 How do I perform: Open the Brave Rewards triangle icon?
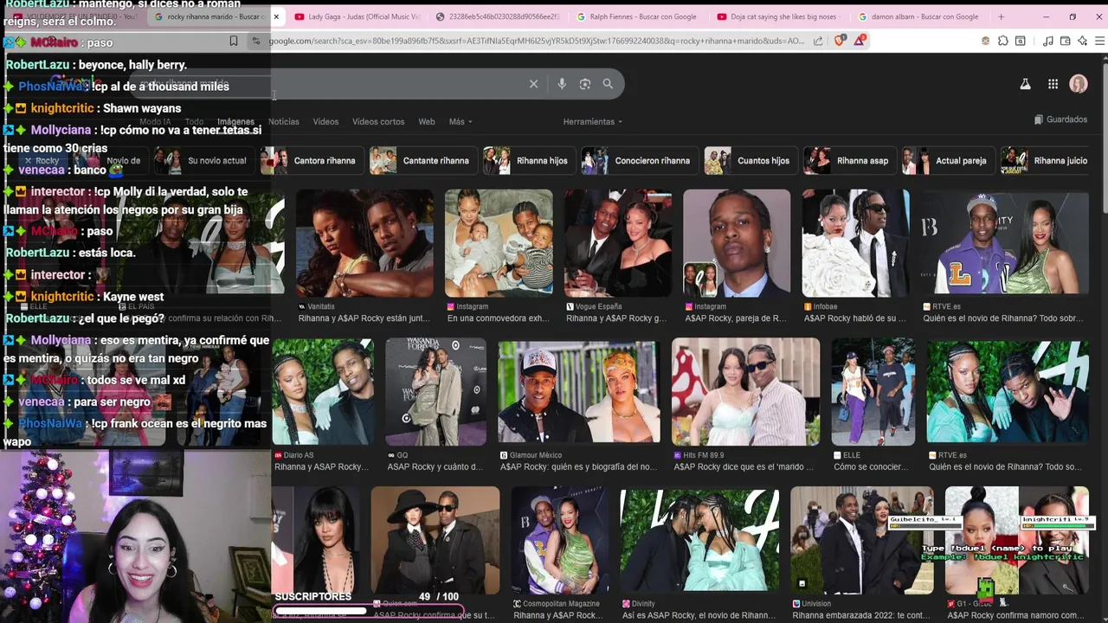pos(860,41)
